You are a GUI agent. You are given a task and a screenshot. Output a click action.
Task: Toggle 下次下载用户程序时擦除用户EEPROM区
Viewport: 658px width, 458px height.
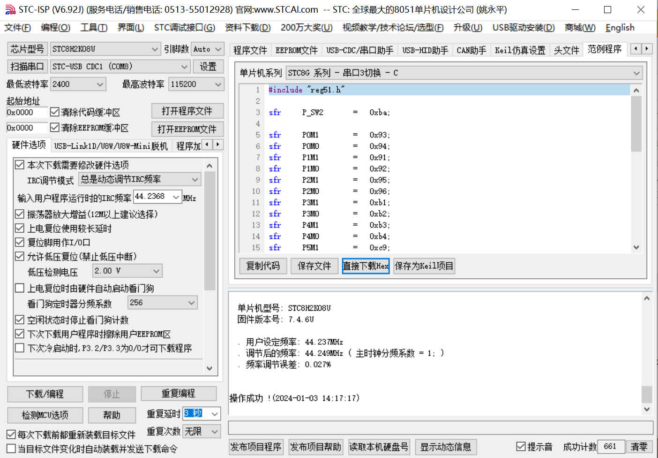(x=20, y=334)
